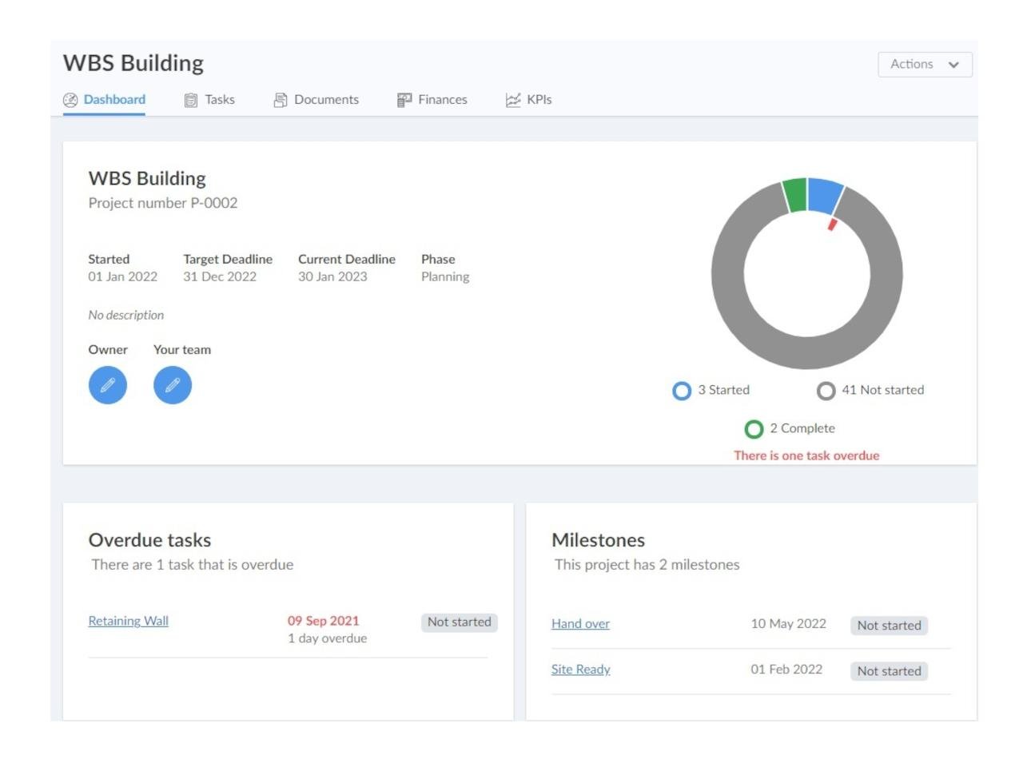Open the Site Ready milestone link

(x=581, y=670)
